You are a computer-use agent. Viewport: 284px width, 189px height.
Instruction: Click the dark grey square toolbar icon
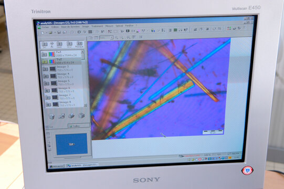(90, 31)
